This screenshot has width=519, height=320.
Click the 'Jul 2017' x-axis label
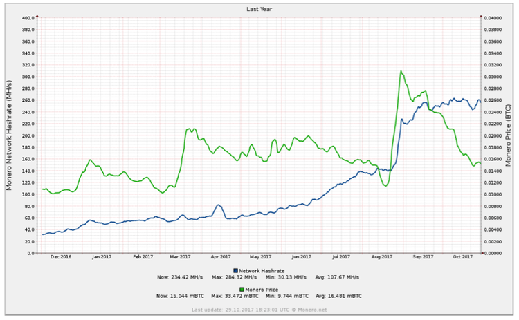(x=341, y=257)
